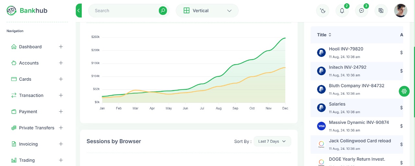Click the language translate icon
The image size is (415, 166).
(381, 11)
